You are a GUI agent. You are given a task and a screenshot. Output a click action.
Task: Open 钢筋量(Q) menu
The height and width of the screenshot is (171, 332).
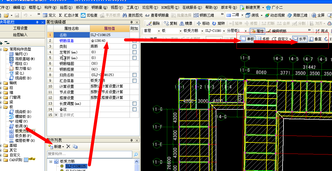tap(99, 8)
